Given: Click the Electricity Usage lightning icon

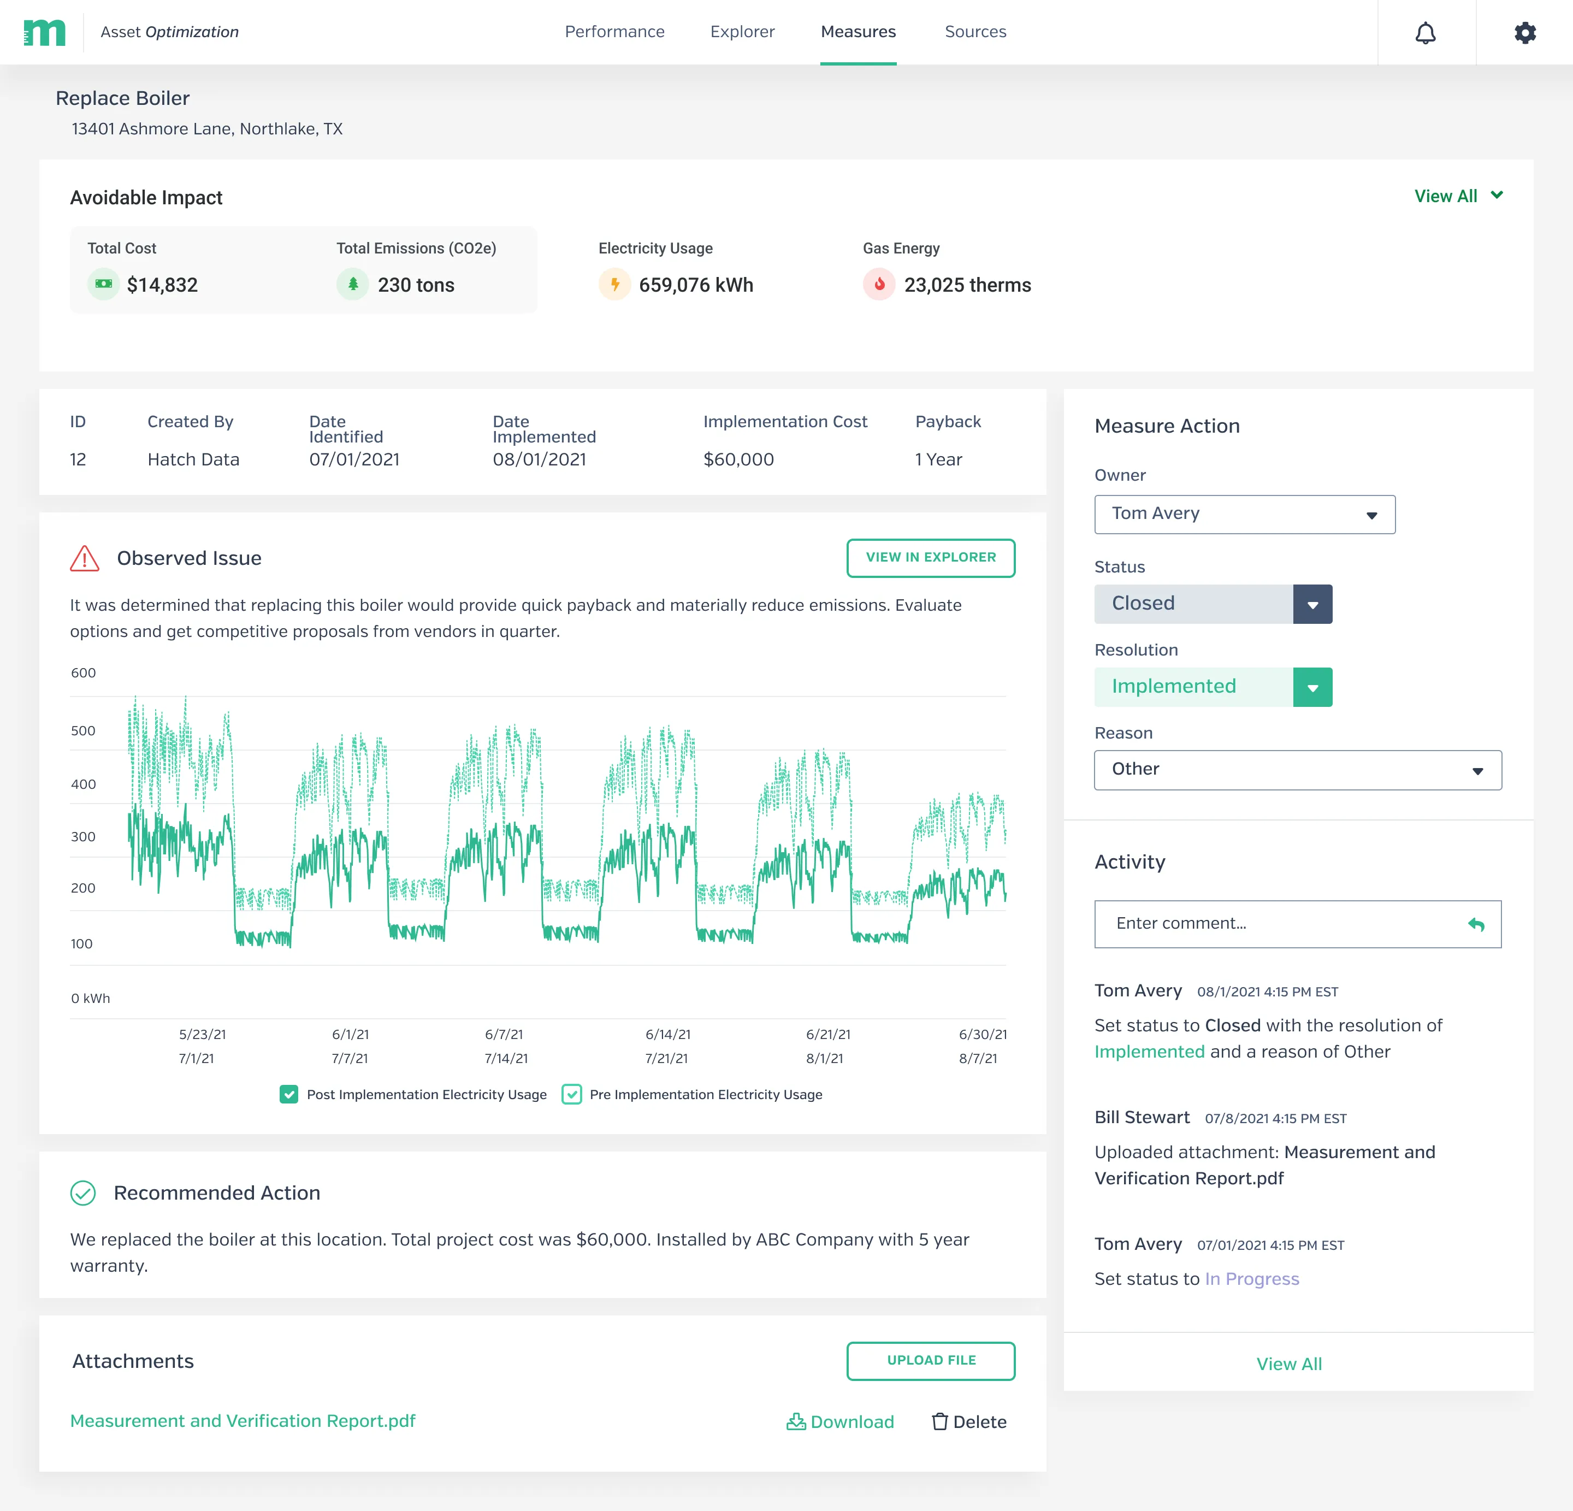Looking at the screenshot, I should 615,284.
